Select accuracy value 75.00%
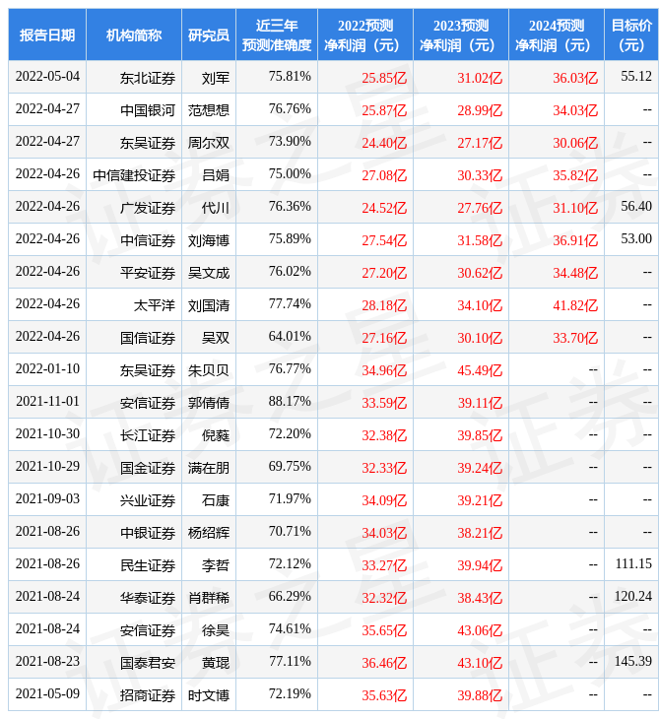 (x=290, y=173)
